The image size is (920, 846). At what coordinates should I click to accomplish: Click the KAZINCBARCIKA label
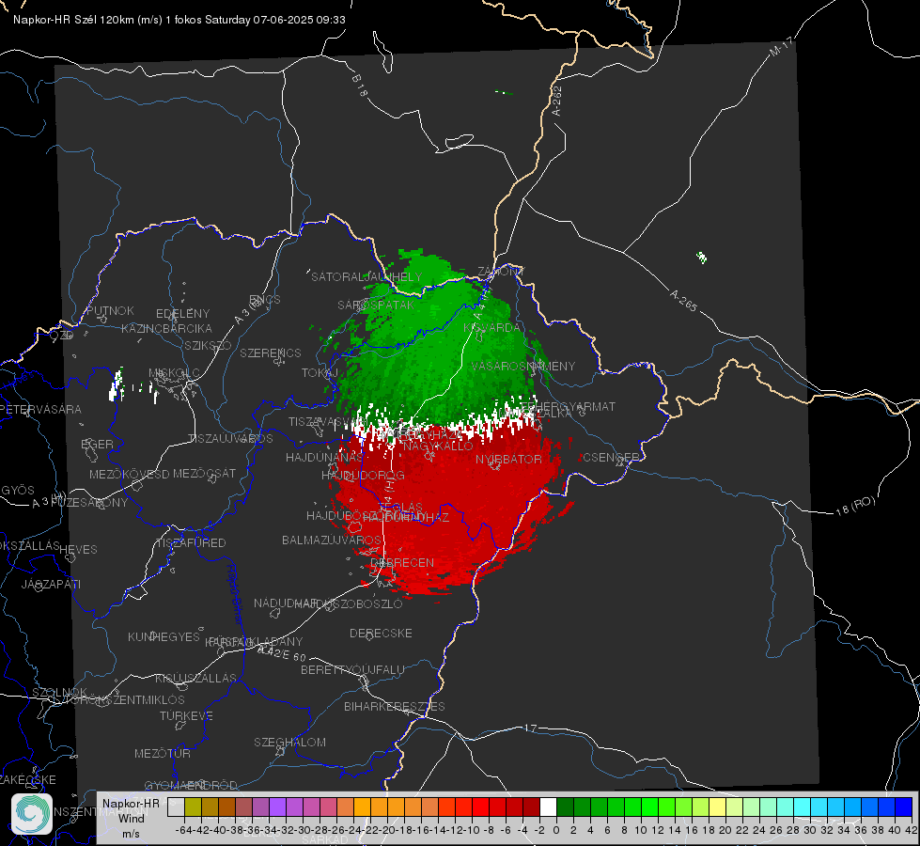pyautogui.click(x=166, y=329)
